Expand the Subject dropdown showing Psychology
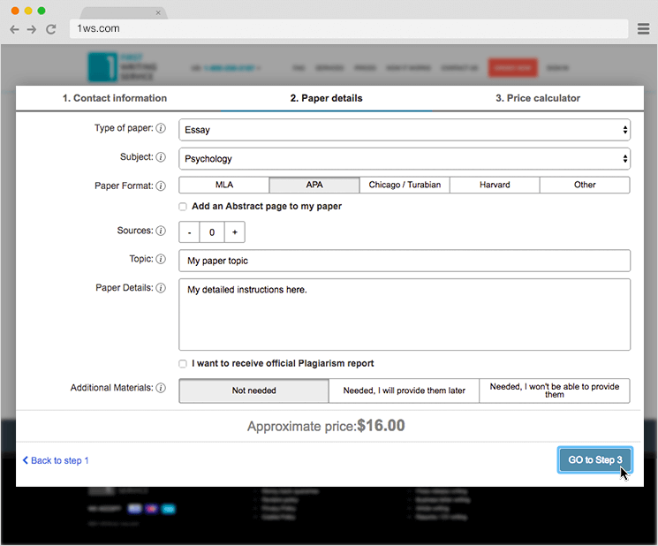This screenshot has height=546, width=658. click(405, 159)
